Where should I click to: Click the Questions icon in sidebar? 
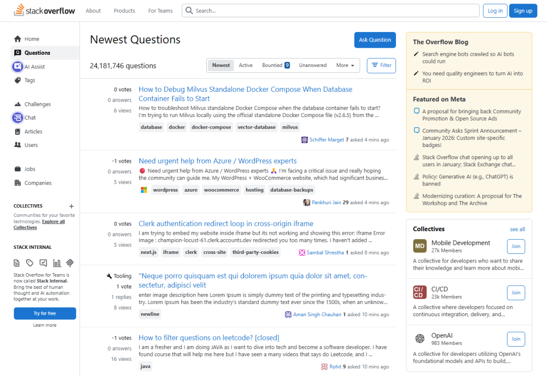coord(17,53)
